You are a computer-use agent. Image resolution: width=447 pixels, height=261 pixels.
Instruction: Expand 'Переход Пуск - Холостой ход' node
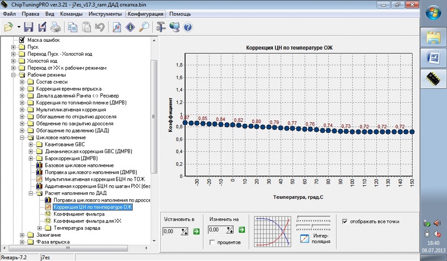coord(14,54)
